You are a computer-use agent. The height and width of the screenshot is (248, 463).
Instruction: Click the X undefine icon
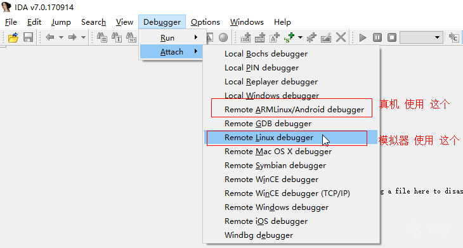pos(341,37)
